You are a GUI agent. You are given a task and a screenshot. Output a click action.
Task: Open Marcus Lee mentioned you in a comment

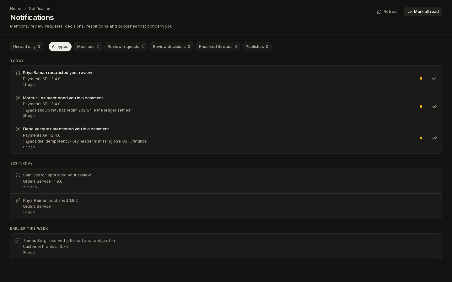point(226,107)
